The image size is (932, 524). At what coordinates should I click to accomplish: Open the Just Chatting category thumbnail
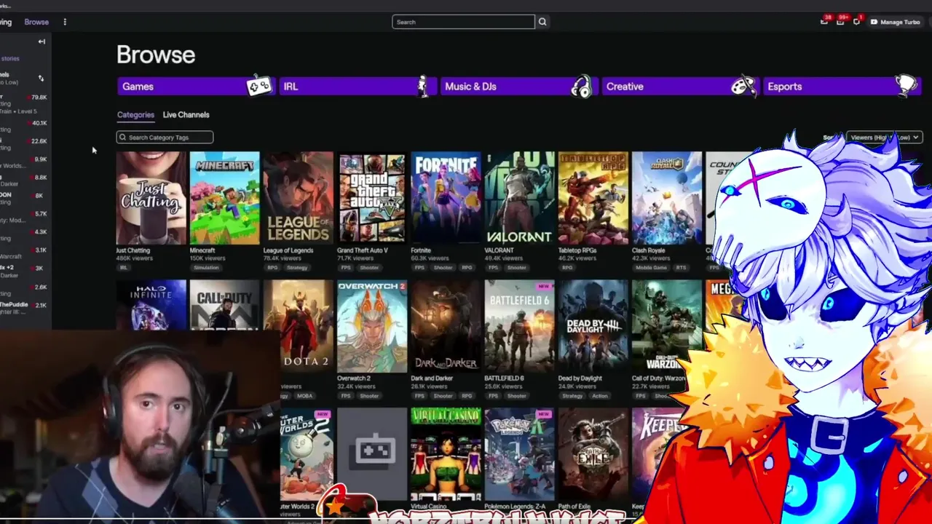(151, 198)
